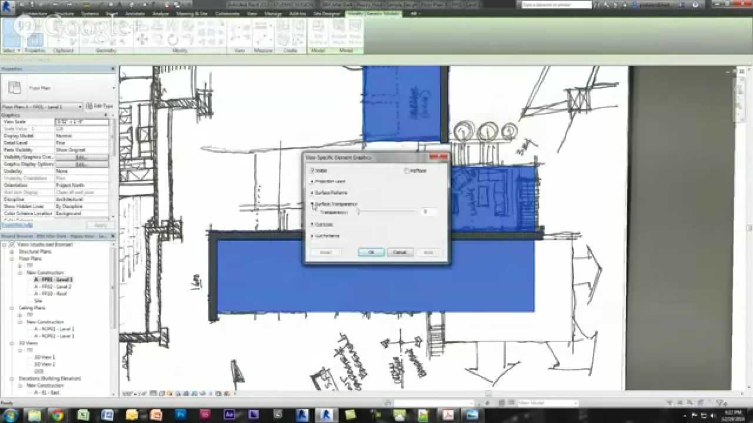Select {3D} view in browser
This screenshot has width=753, height=423.
tap(39, 371)
